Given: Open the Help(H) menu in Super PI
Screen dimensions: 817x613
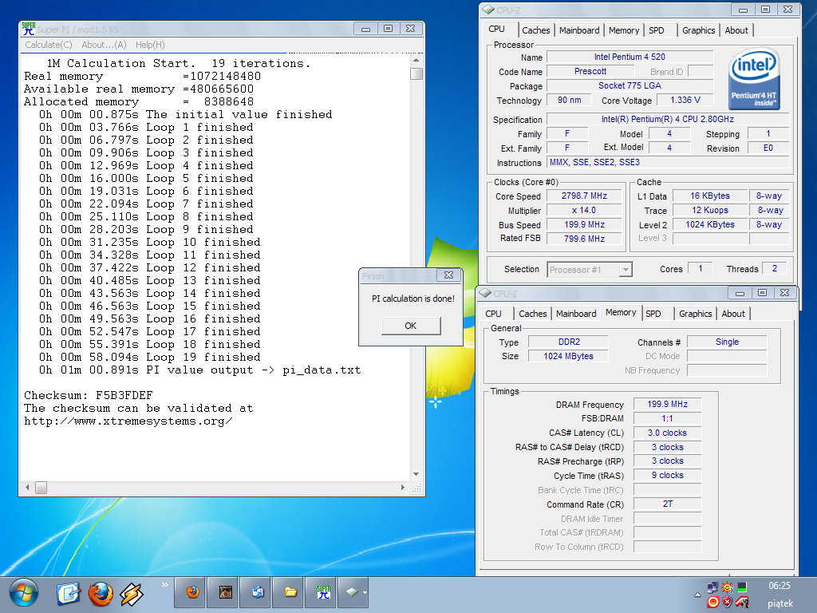Looking at the screenshot, I should [x=150, y=45].
